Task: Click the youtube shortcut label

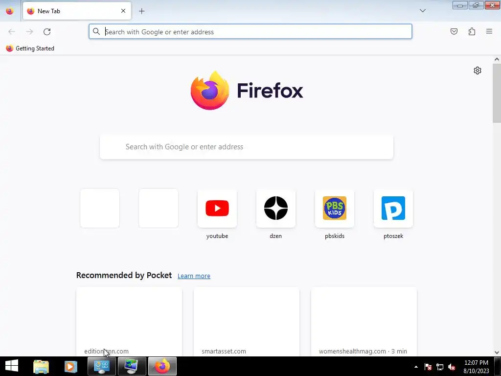Action: click(217, 236)
